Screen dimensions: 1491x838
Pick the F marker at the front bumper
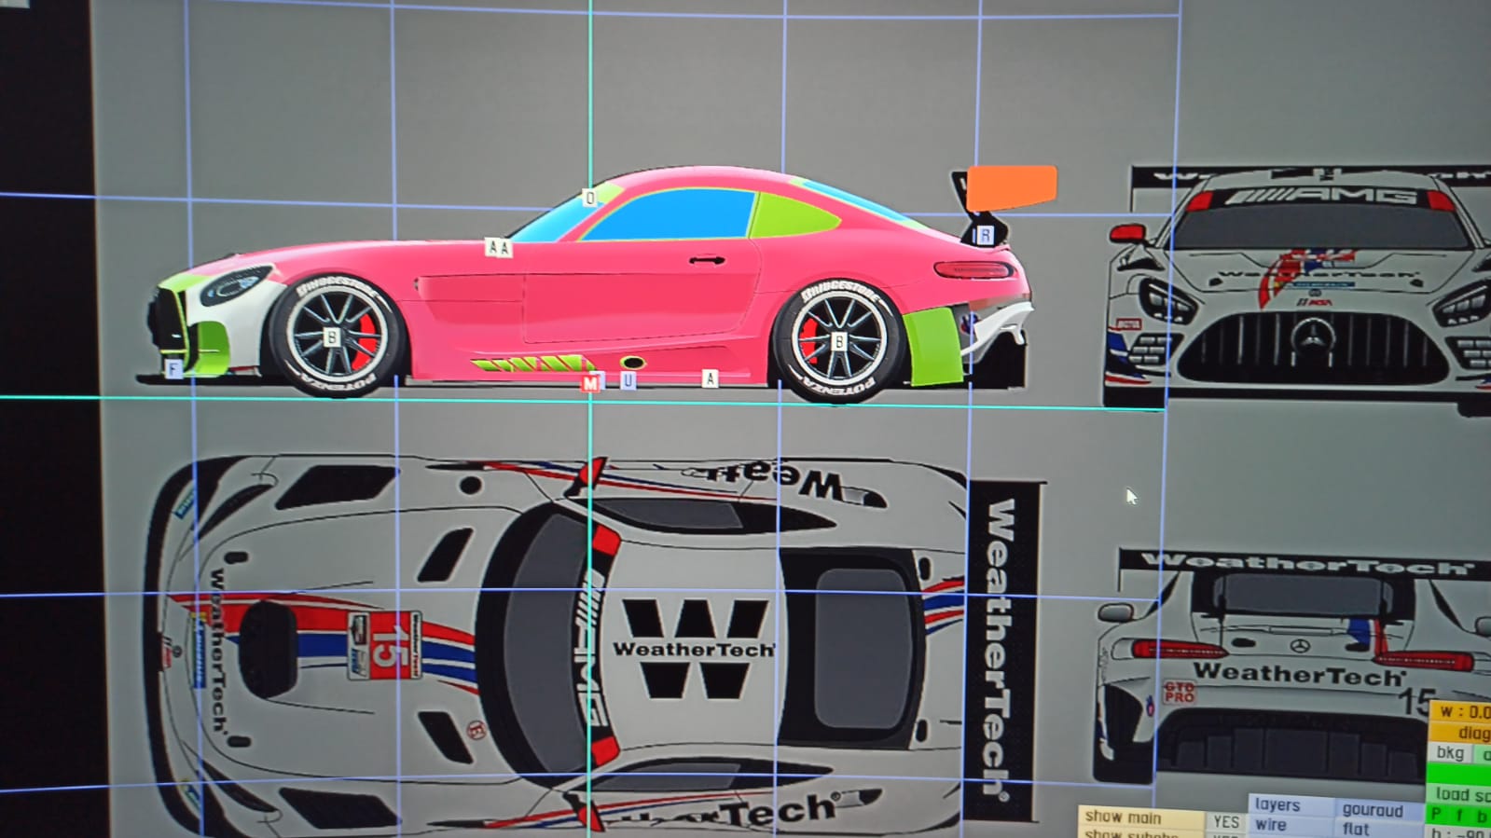tap(173, 369)
